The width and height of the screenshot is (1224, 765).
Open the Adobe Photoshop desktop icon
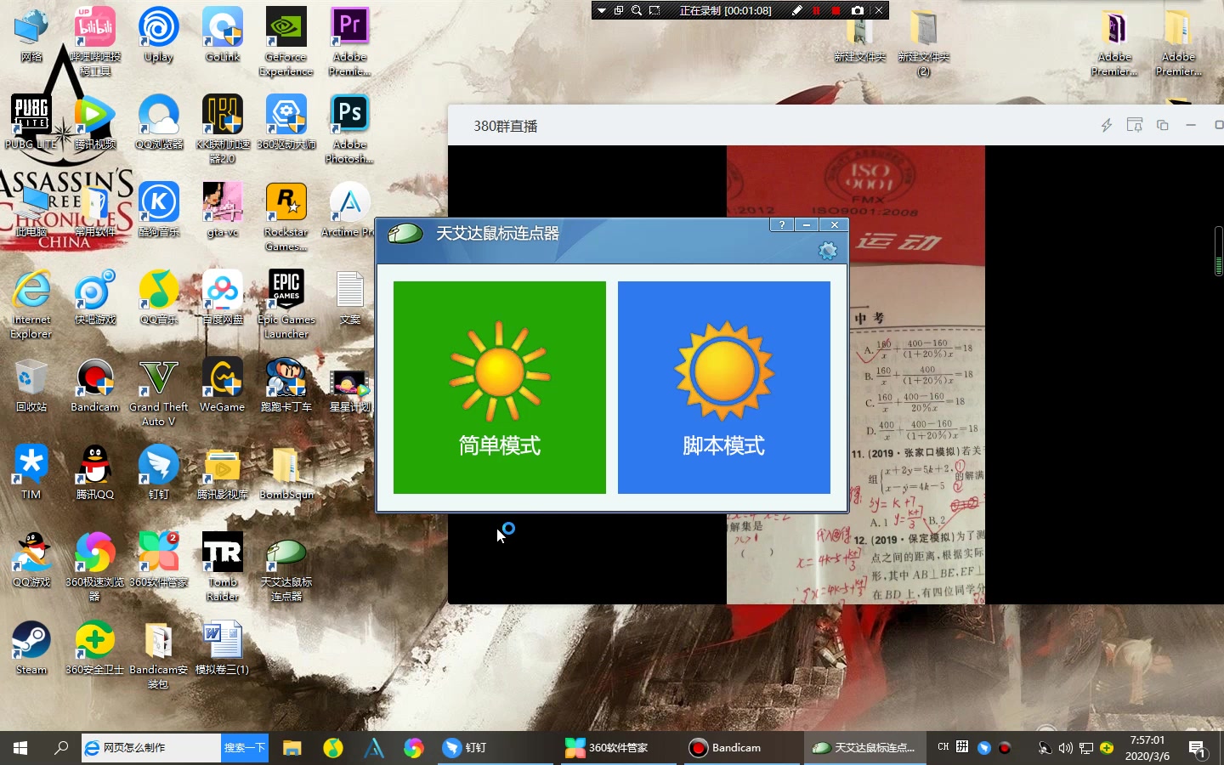coord(350,128)
